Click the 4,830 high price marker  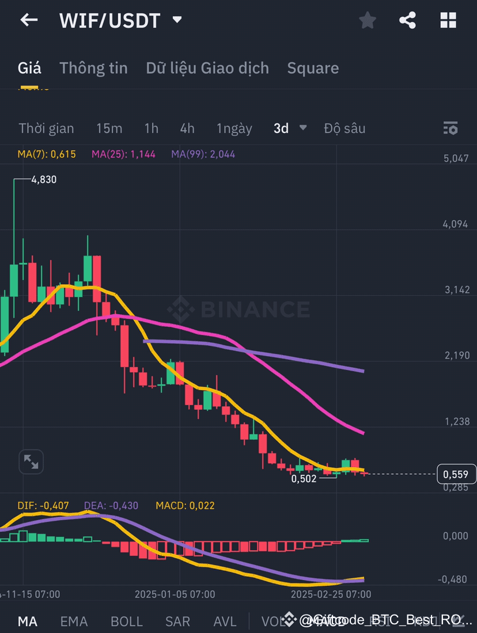point(44,179)
